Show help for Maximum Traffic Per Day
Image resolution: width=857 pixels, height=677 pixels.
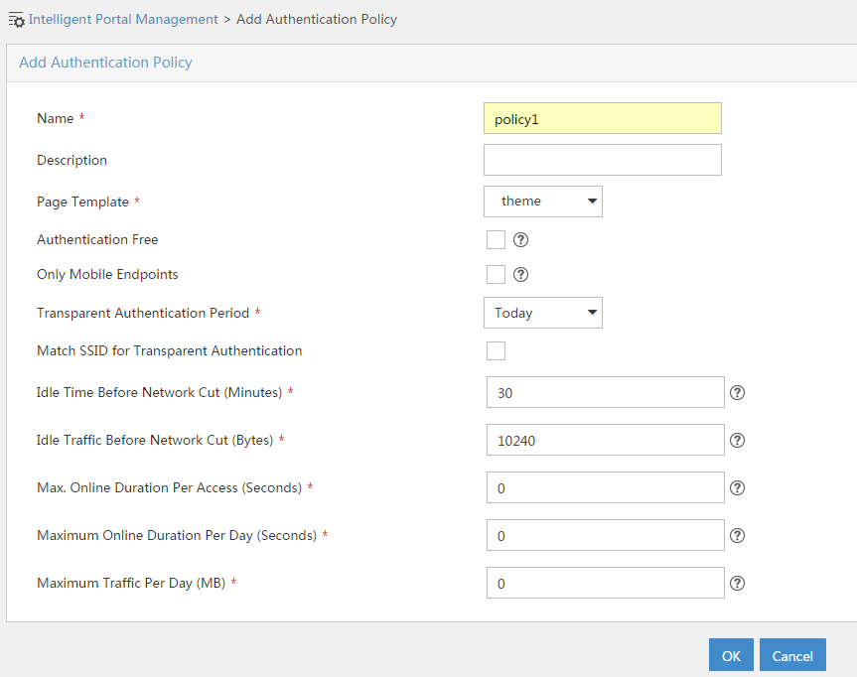[737, 584]
